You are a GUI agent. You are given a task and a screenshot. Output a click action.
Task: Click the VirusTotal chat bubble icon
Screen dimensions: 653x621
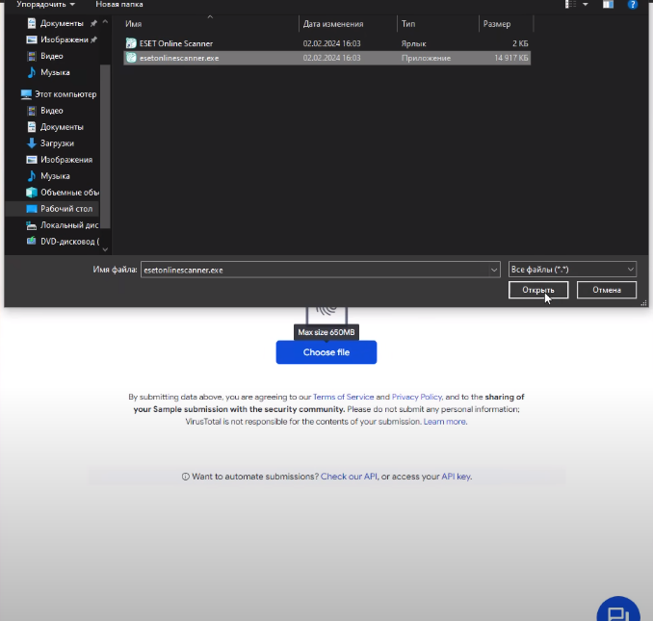[618, 613]
